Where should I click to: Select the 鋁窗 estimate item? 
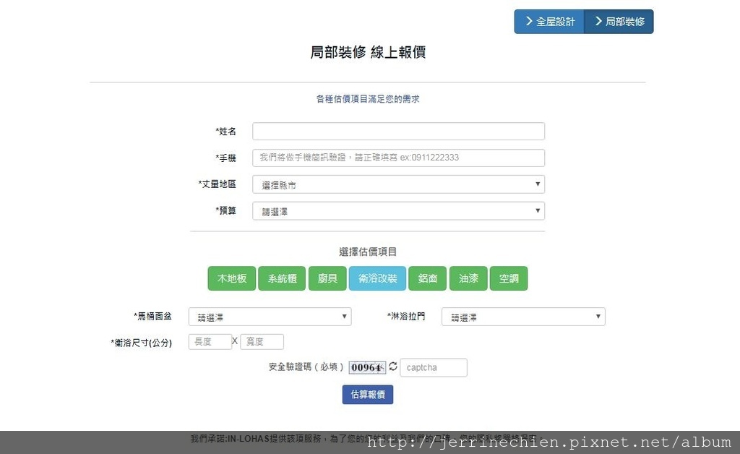coord(427,278)
